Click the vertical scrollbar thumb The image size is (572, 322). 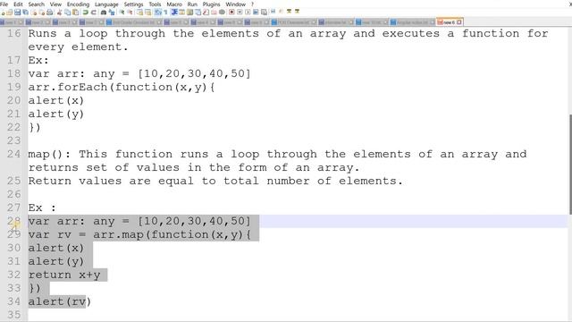(570, 165)
